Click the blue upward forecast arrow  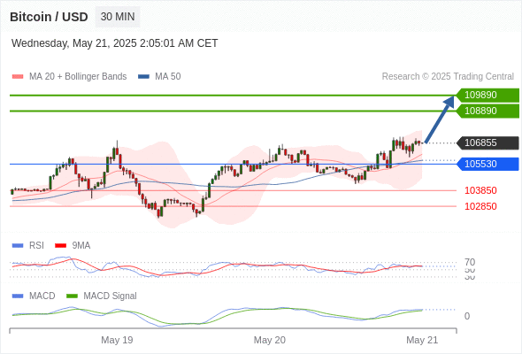(x=440, y=119)
